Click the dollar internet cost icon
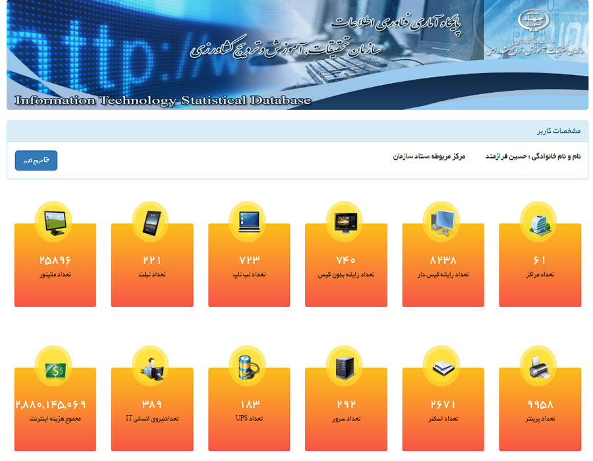Screen dimensions: 593x461 (55, 367)
